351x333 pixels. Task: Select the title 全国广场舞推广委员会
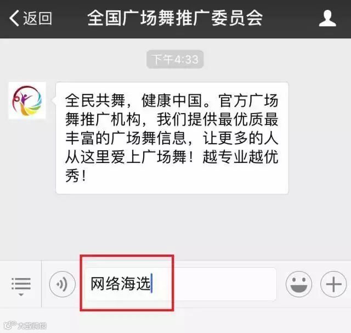(x=175, y=18)
